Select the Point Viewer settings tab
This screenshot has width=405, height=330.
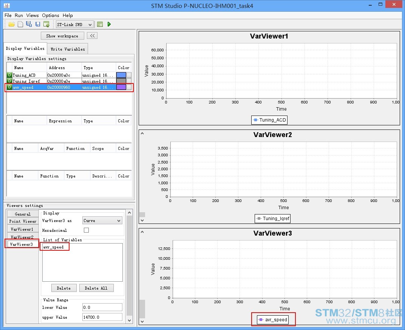click(x=23, y=221)
